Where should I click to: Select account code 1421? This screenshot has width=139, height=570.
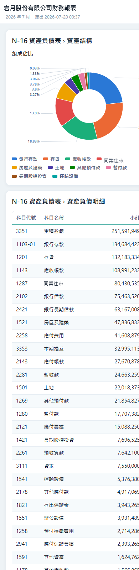[x=22, y=440]
